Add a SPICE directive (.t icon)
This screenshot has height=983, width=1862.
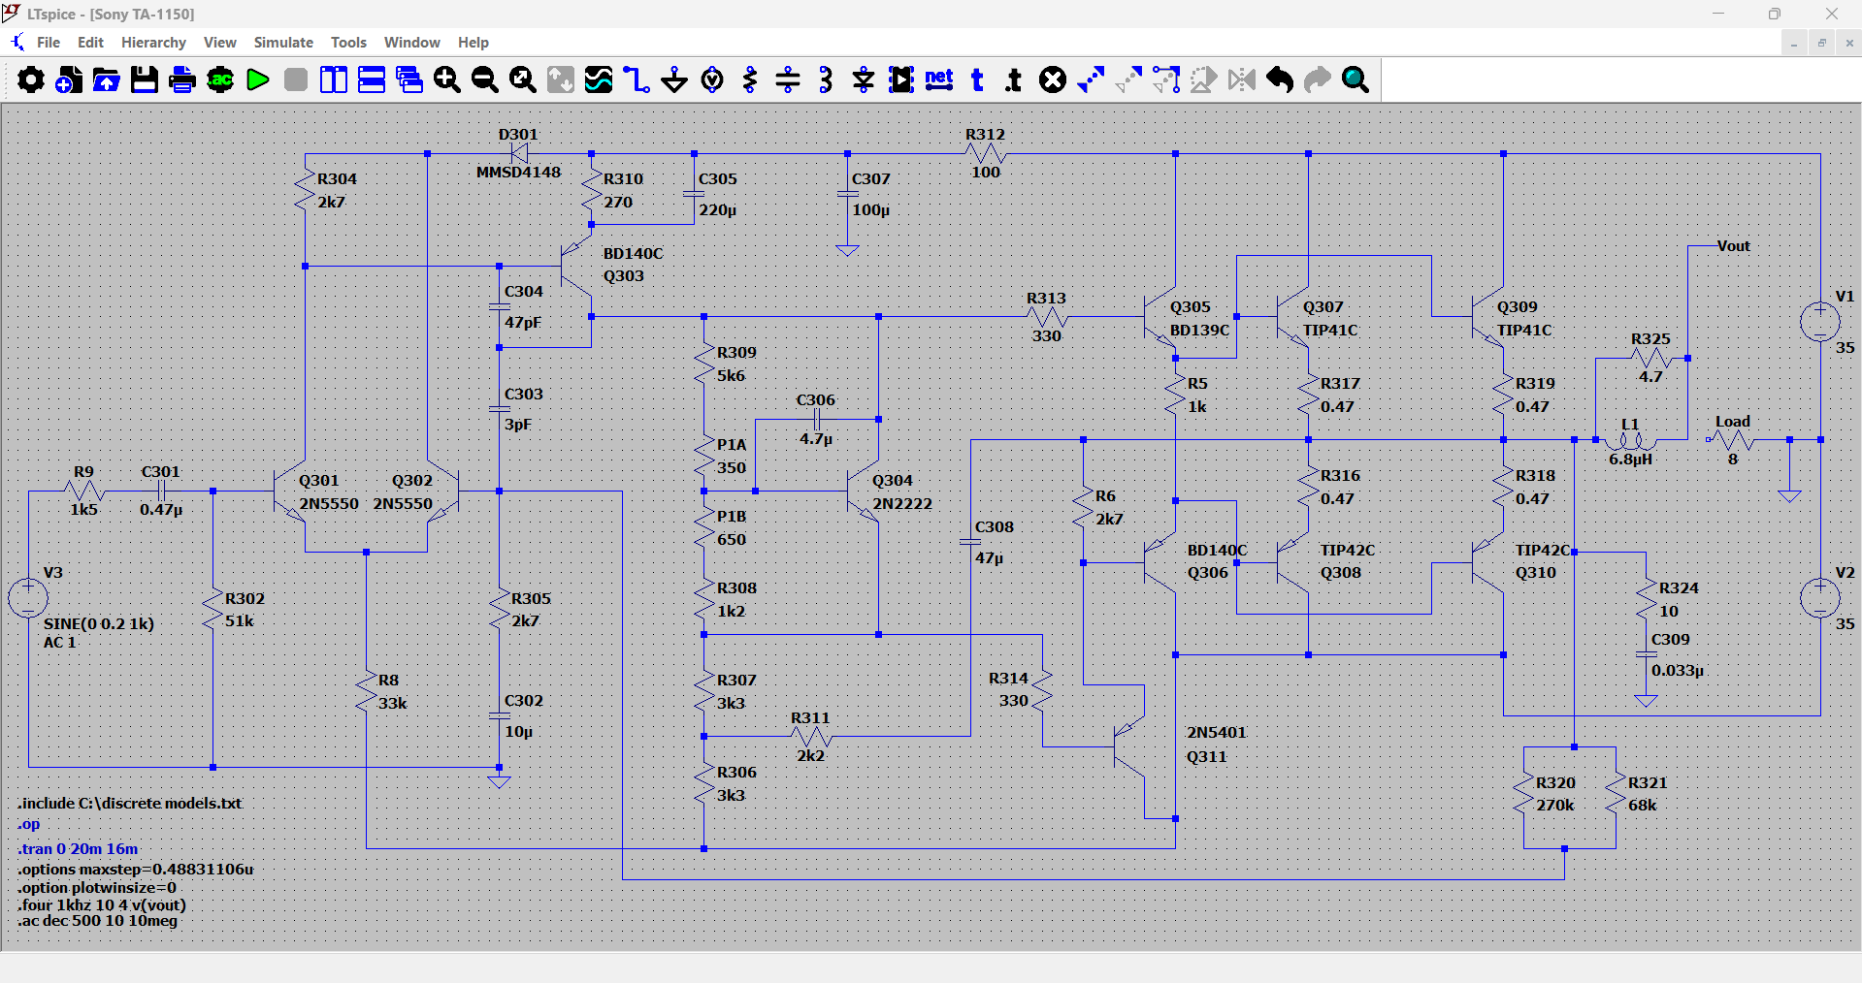click(x=1014, y=79)
